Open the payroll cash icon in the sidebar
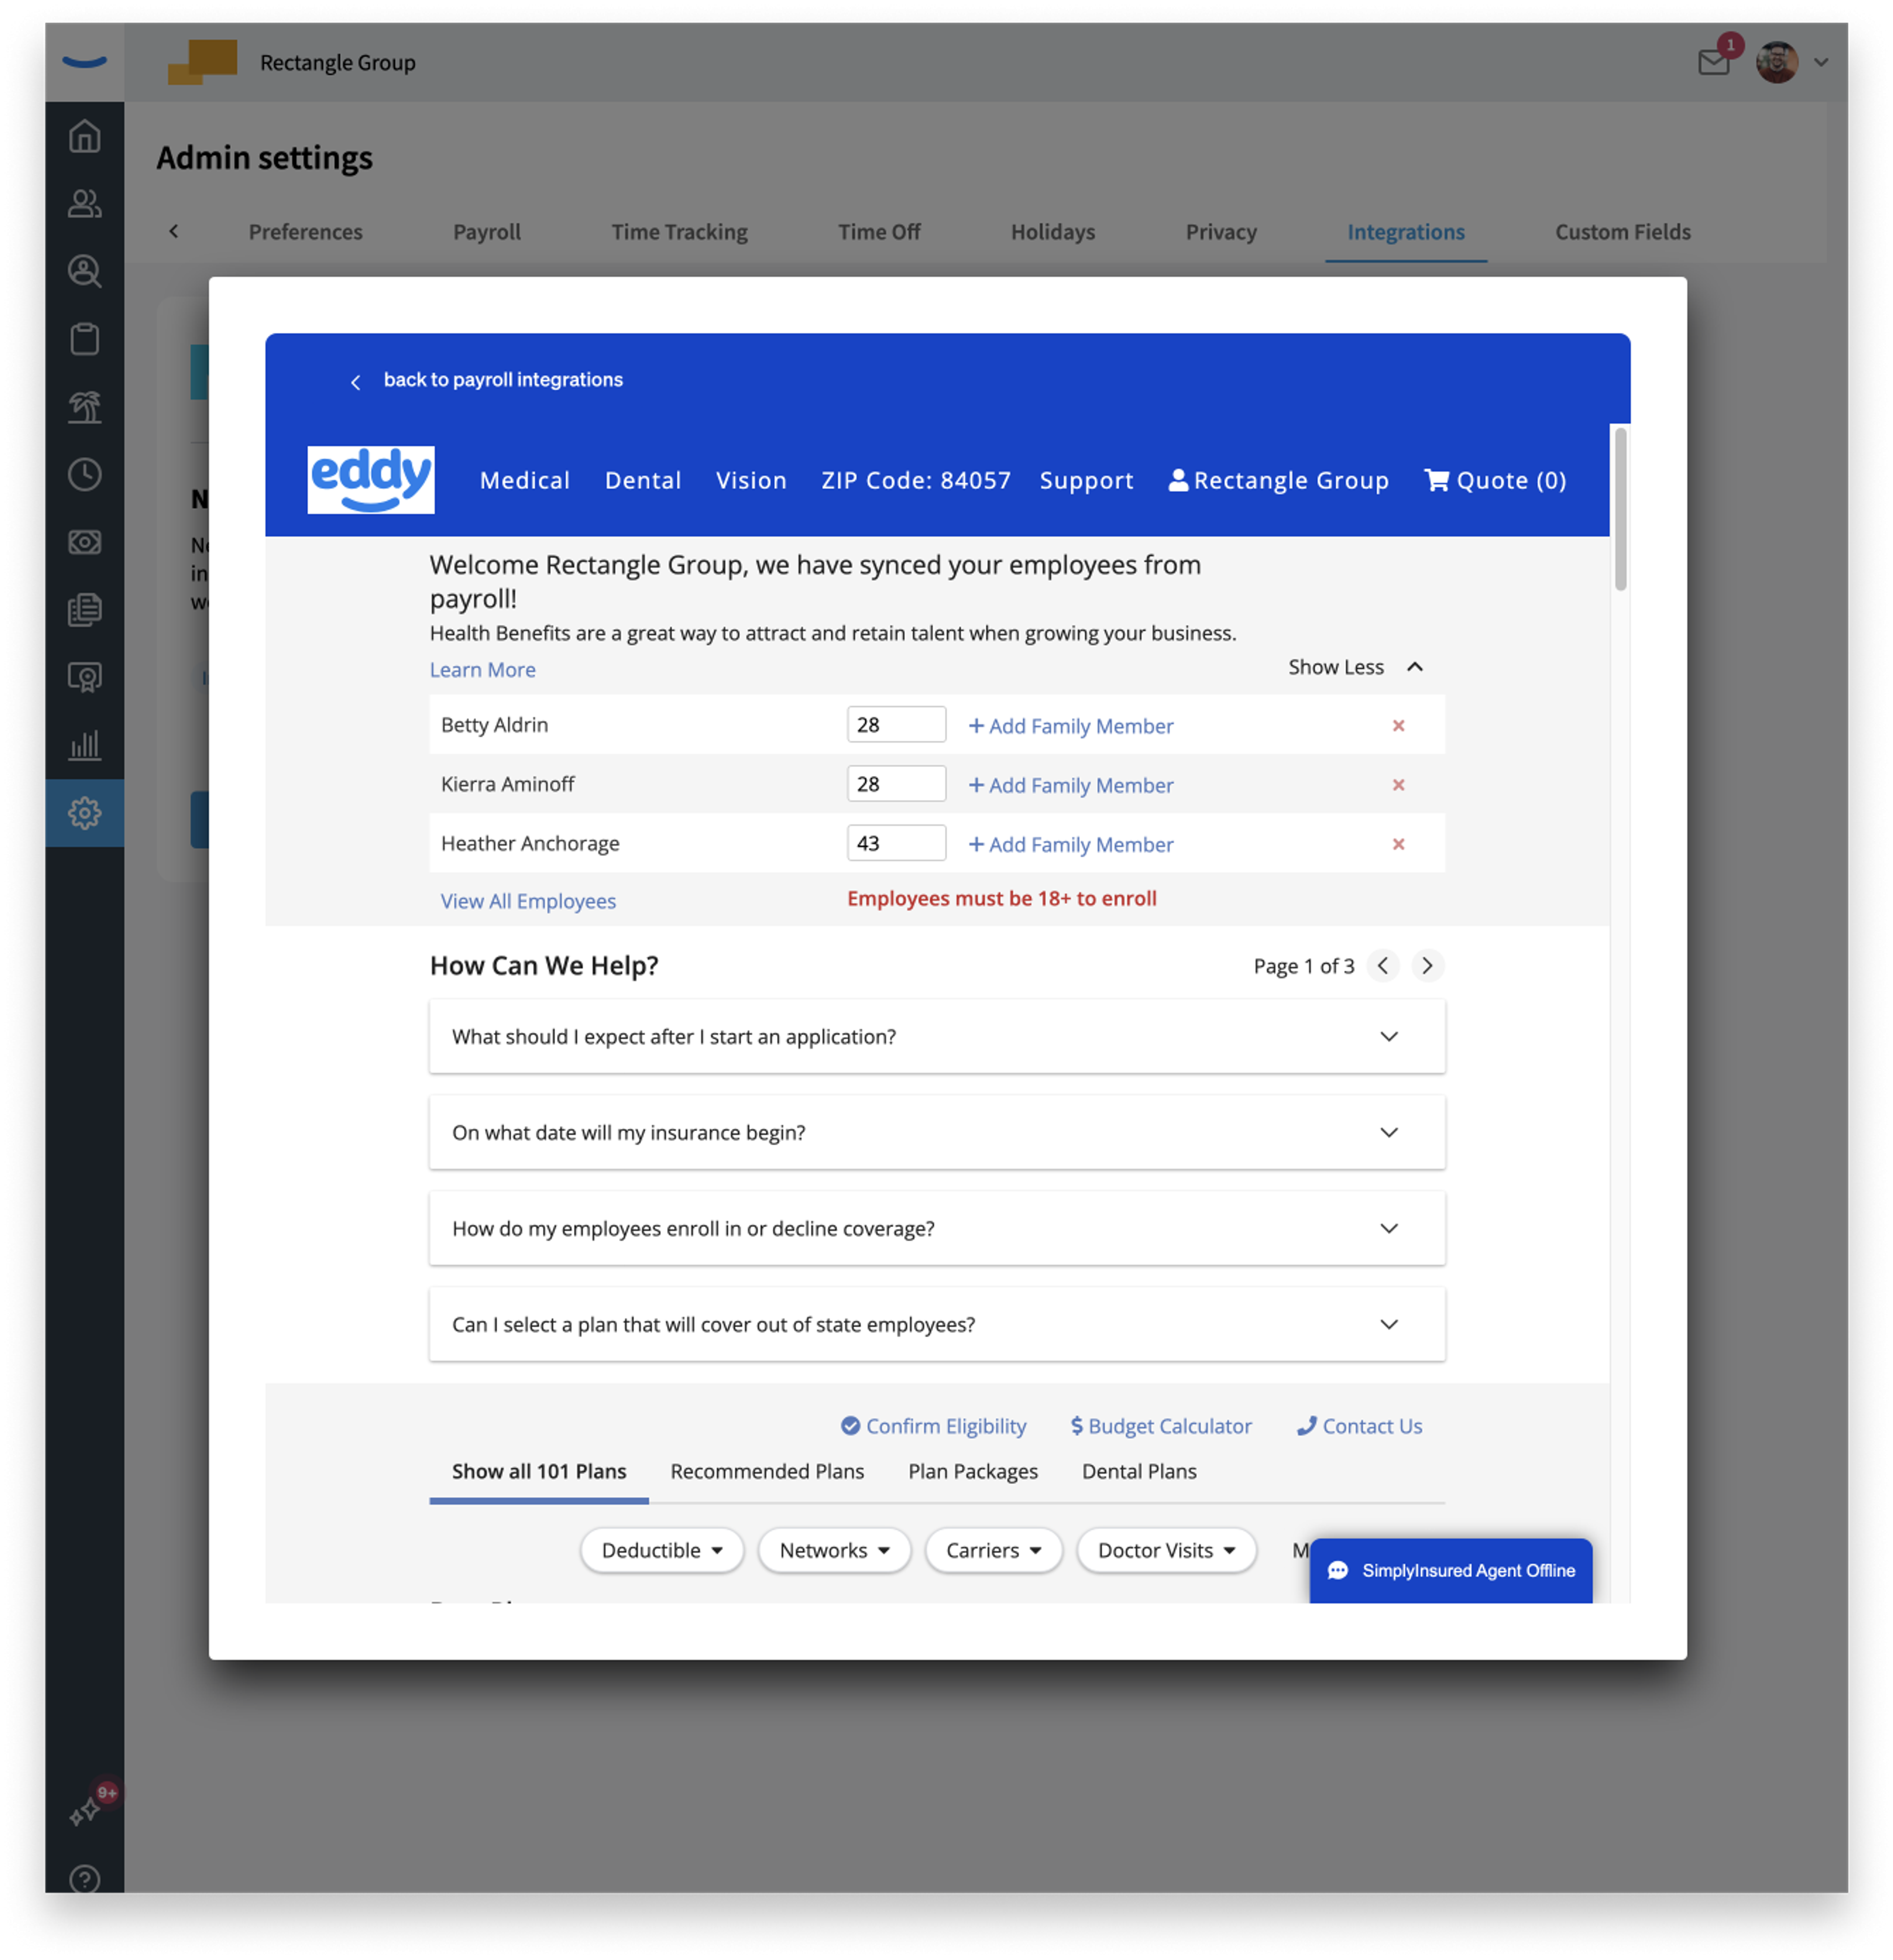This screenshot has width=1893, height=1960. click(x=85, y=542)
